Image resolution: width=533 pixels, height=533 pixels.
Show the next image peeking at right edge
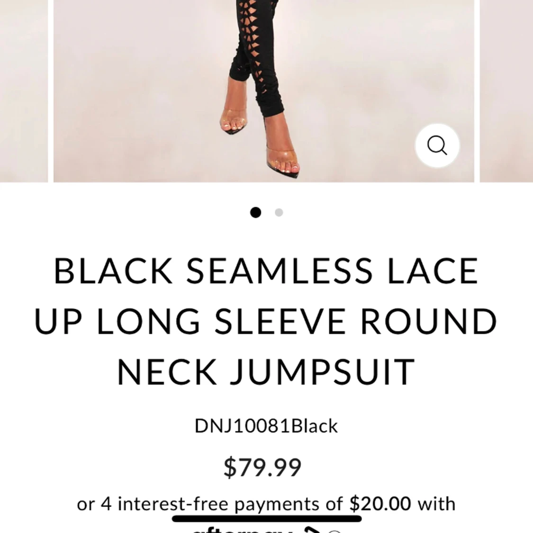click(x=506, y=91)
